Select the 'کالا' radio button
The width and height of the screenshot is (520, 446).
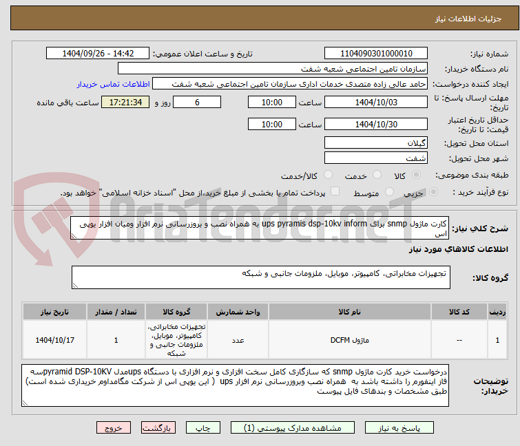coord(416,175)
